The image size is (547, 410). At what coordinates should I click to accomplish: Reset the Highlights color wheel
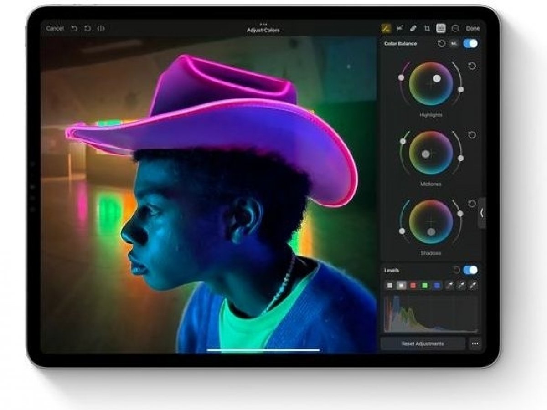[472, 66]
